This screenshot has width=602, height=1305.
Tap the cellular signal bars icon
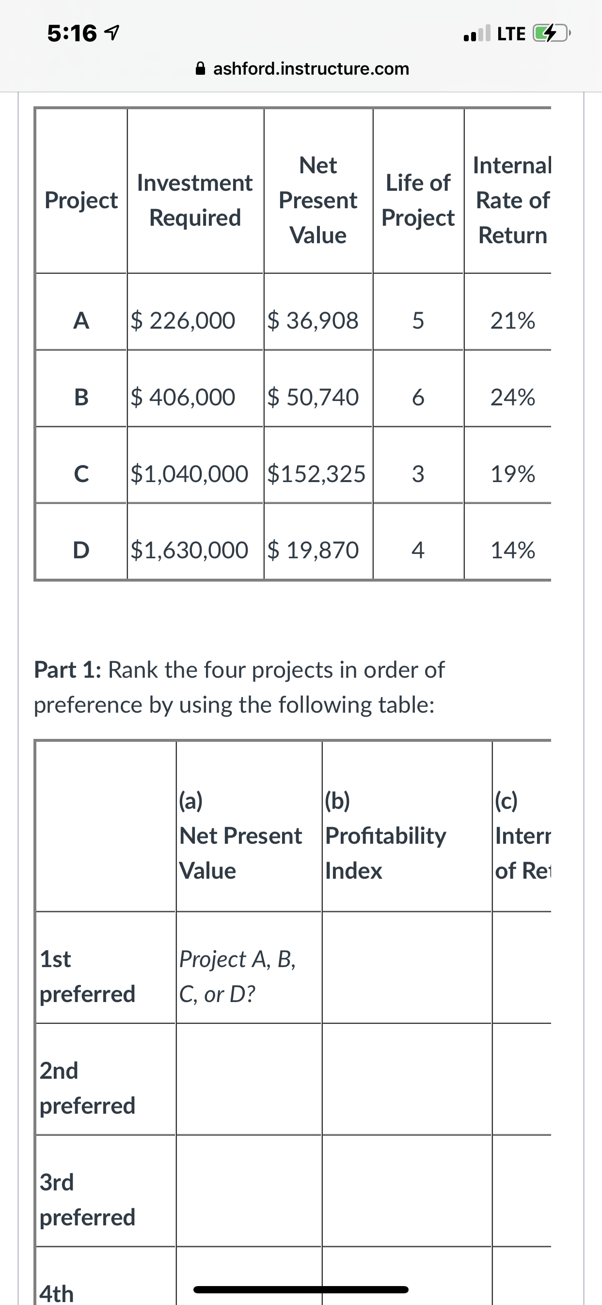[x=477, y=34]
